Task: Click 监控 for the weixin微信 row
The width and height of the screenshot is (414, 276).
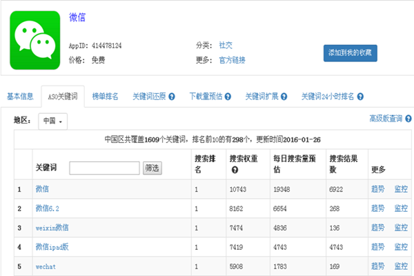Action: (401, 228)
